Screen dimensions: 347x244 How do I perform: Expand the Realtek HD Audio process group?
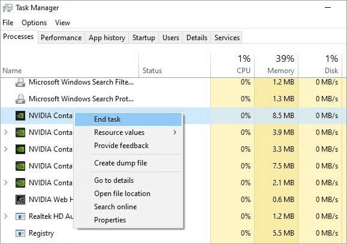[6, 216]
